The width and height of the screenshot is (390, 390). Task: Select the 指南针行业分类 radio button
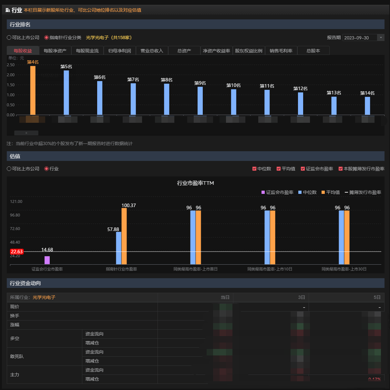[46, 37]
